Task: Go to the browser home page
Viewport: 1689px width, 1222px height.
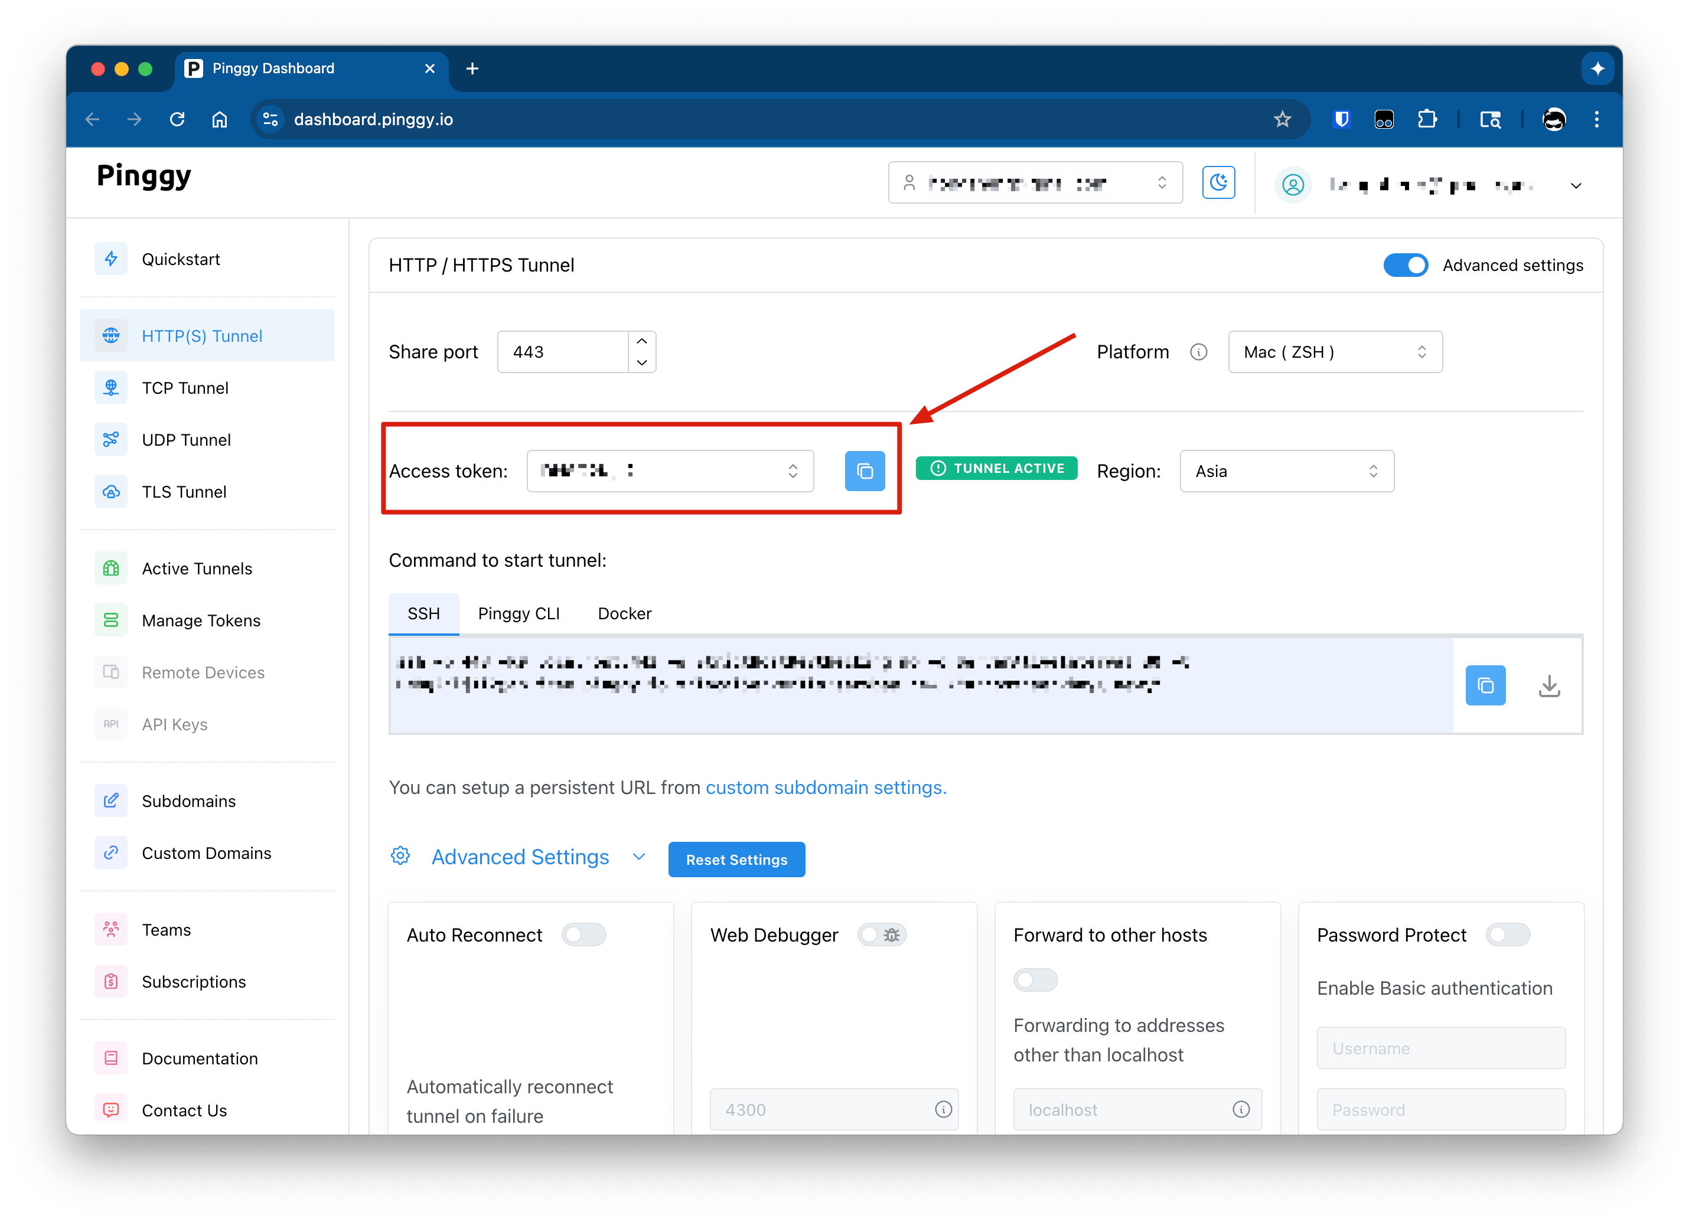Action: click(220, 119)
